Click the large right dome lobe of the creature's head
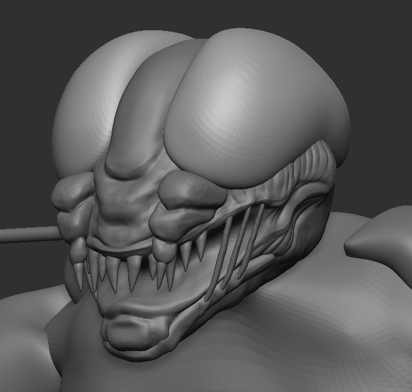The height and width of the screenshot is (392, 412). (256, 108)
